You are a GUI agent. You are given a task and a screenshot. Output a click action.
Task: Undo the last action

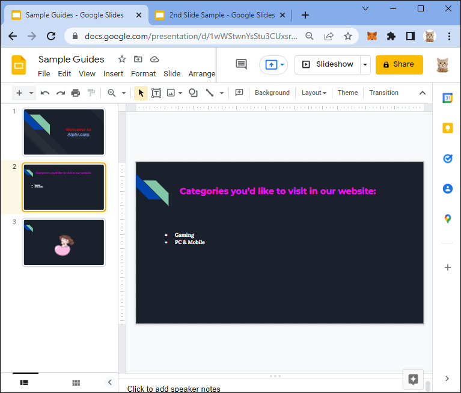point(45,93)
